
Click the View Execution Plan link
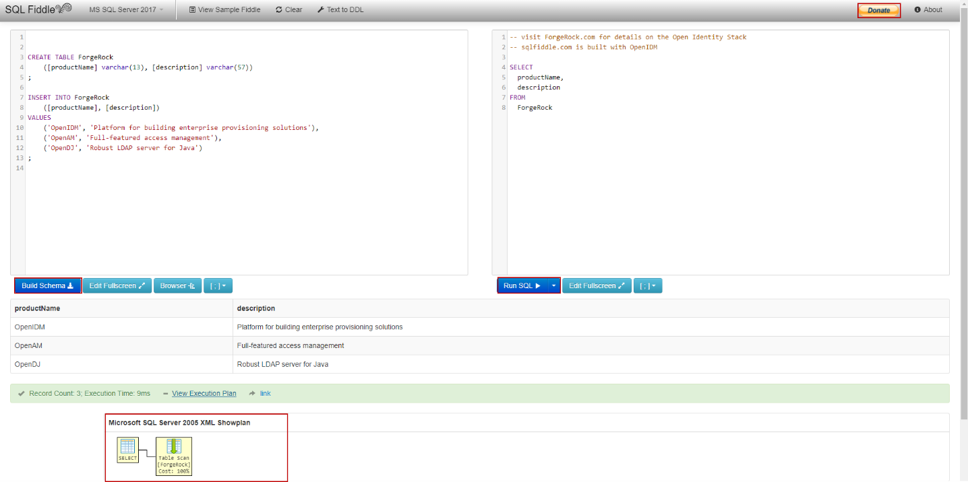tap(204, 393)
